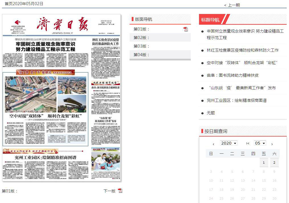Viewport: 289px width, 203px height.
Task: Select 第04版 in page navigation
Action: pyautogui.click(x=141, y=55)
